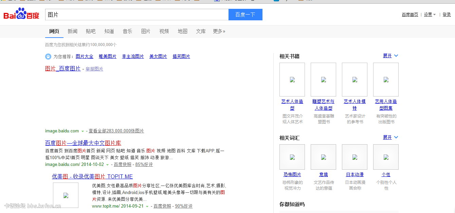The width and height of the screenshot is (455, 213).
Task: Click the text 百度为您找到相关结果约100,000,000个
Action: [81, 45]
